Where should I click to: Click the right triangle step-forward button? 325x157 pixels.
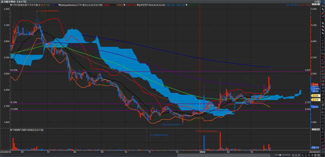tap(299, 155)
